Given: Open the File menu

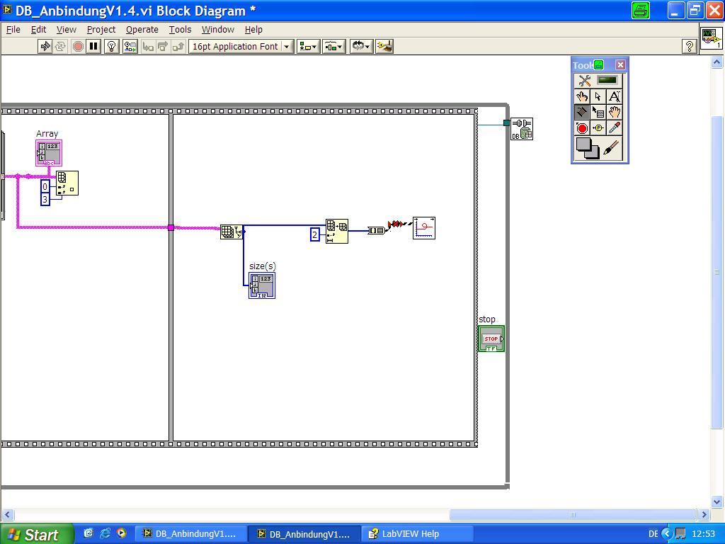Looking at the screenshot, I should click(x=13, y=29).
